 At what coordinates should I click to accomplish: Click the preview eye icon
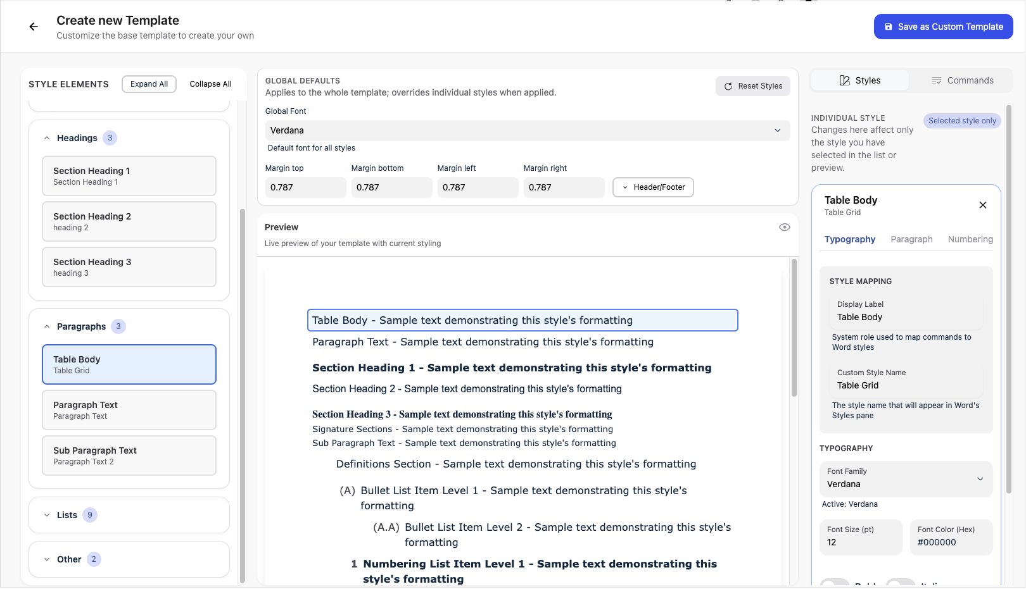coord(784,227)
